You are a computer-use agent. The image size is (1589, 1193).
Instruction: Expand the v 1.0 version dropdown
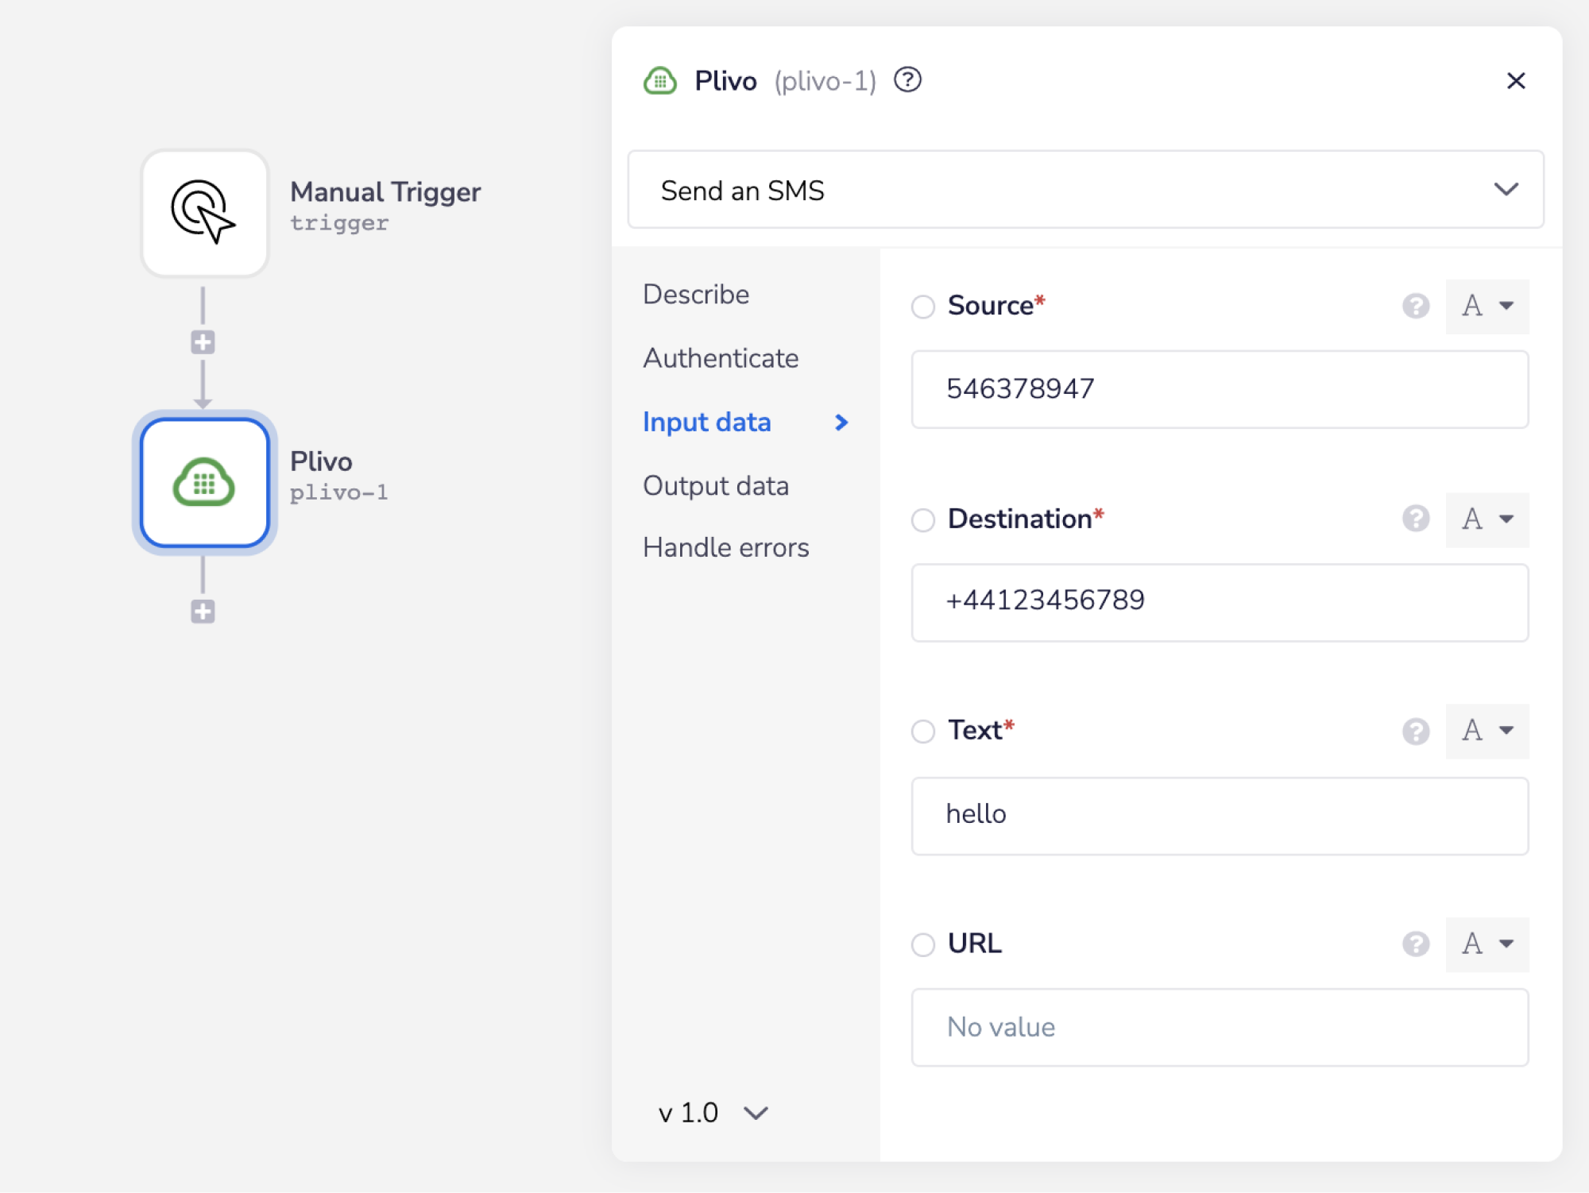point(713,1113)
